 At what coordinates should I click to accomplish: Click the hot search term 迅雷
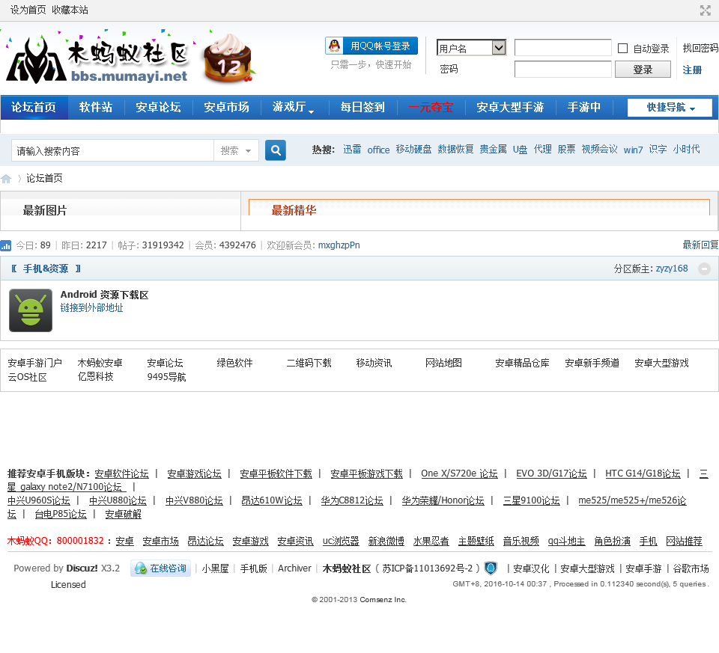pos(352,150)
